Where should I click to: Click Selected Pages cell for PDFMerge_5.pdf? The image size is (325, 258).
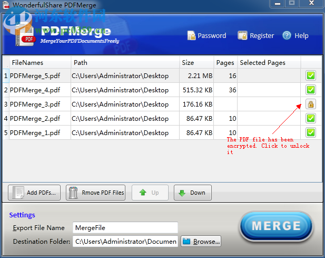pyautogui.click(x=269, y=76)
